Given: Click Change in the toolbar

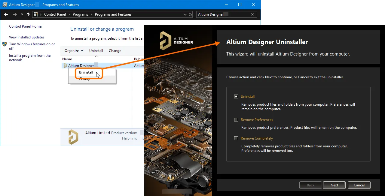Looking at the screenshot, I should [x=115, y=51].
